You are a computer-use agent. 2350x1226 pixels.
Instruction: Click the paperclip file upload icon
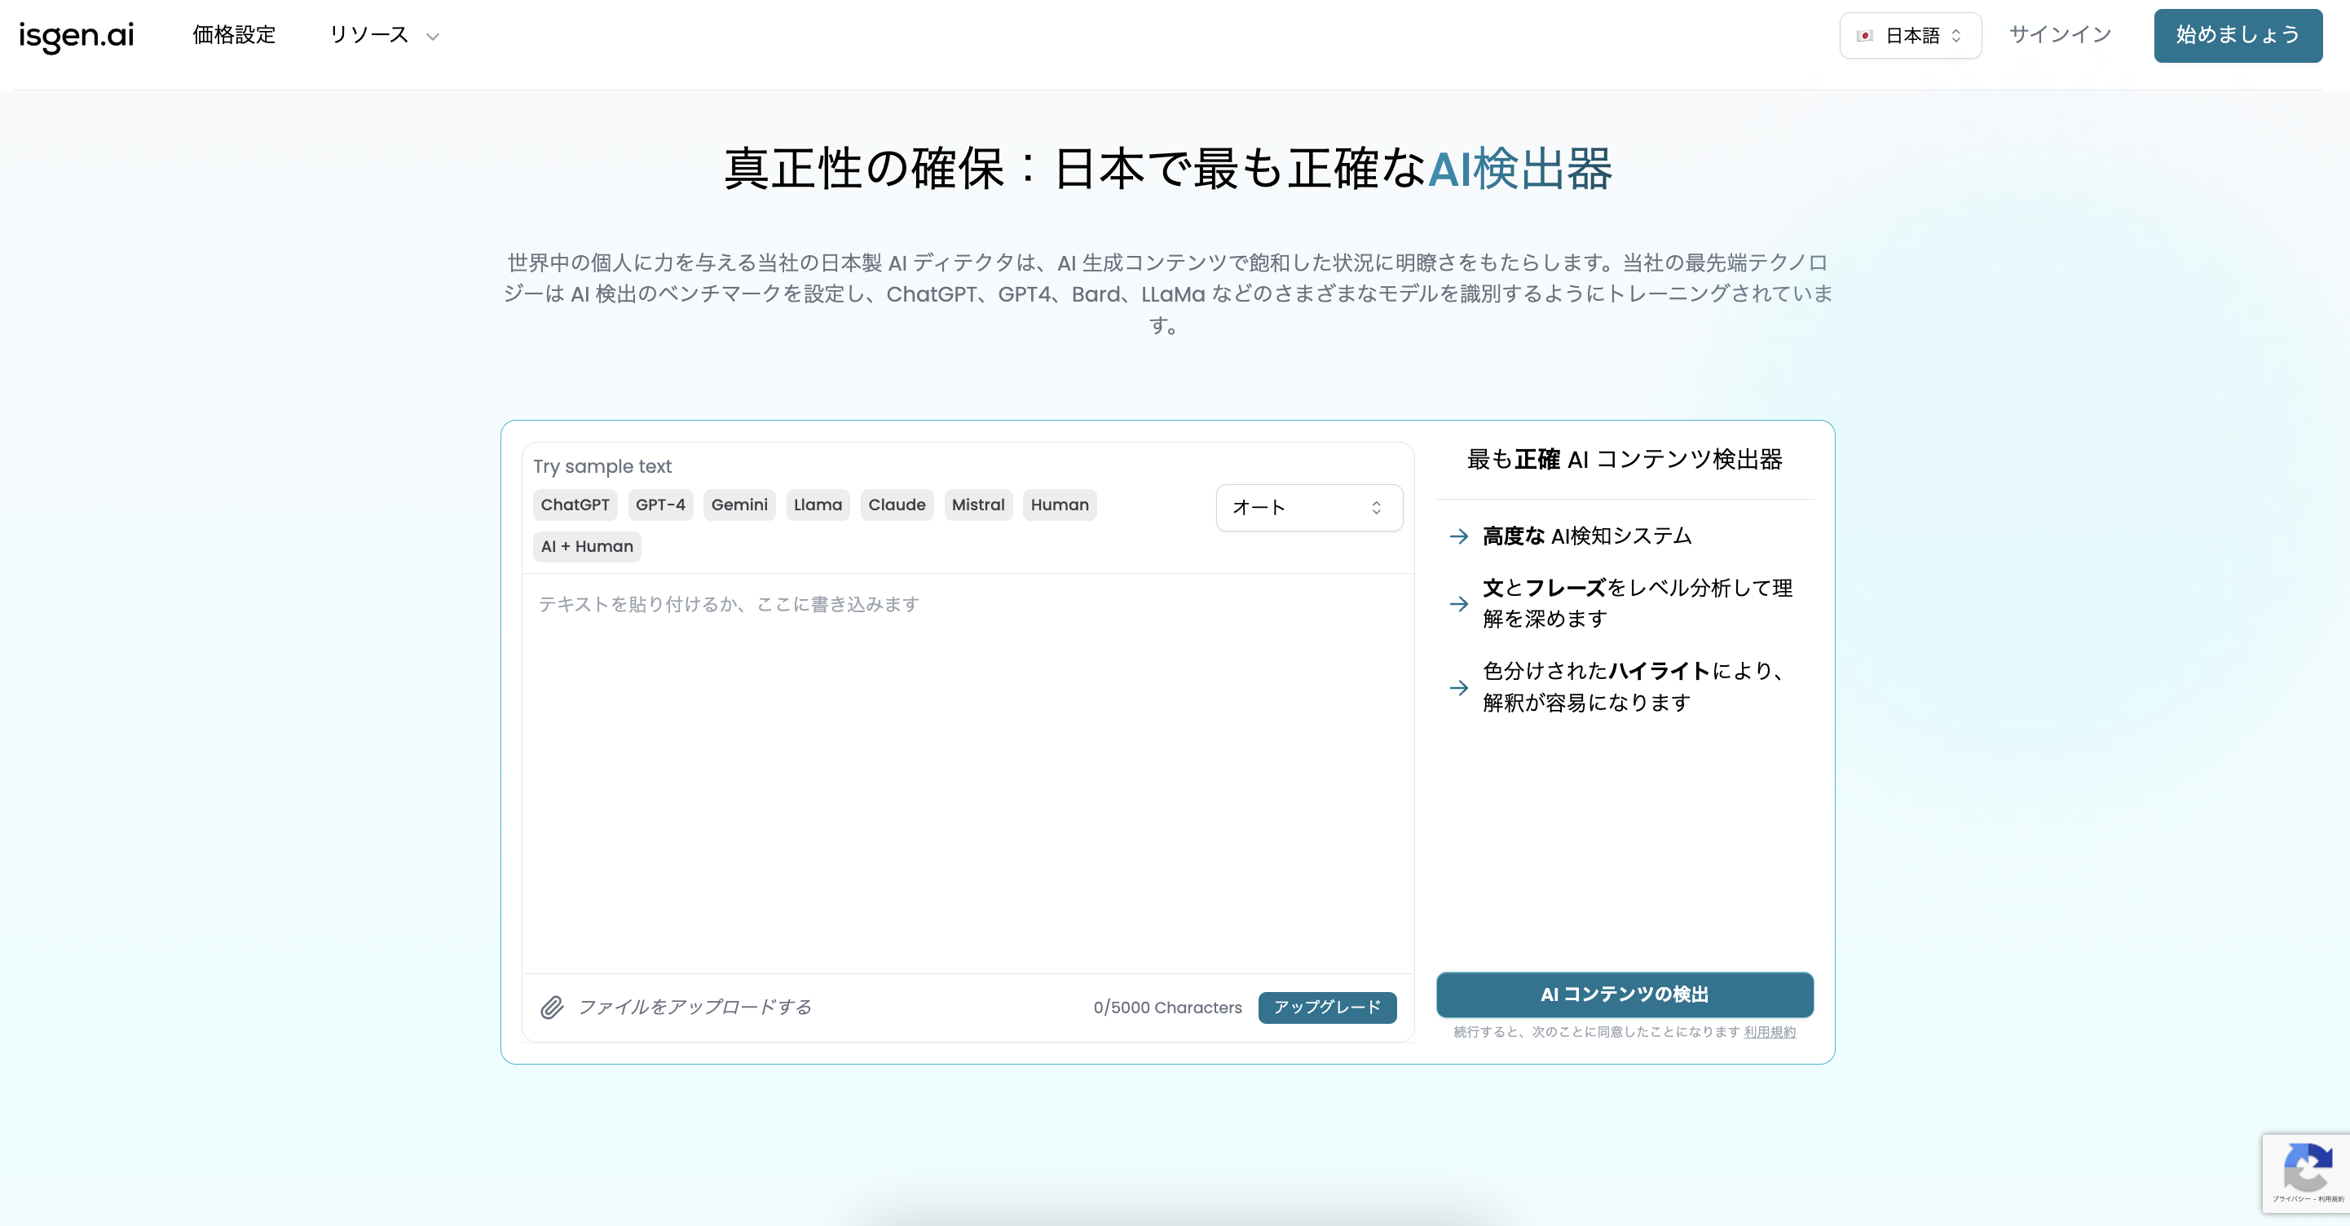point(552,1007)
